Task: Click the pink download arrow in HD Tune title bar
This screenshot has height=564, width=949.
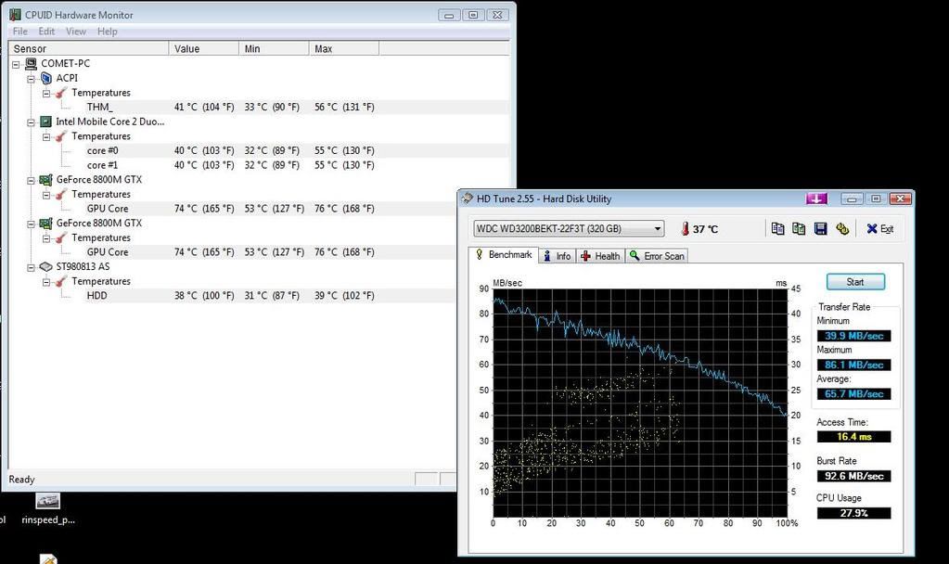Action: pos(816,199)
